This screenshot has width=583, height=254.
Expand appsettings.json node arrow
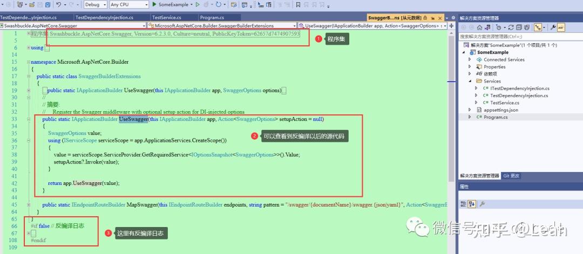[x=470, y=110]
